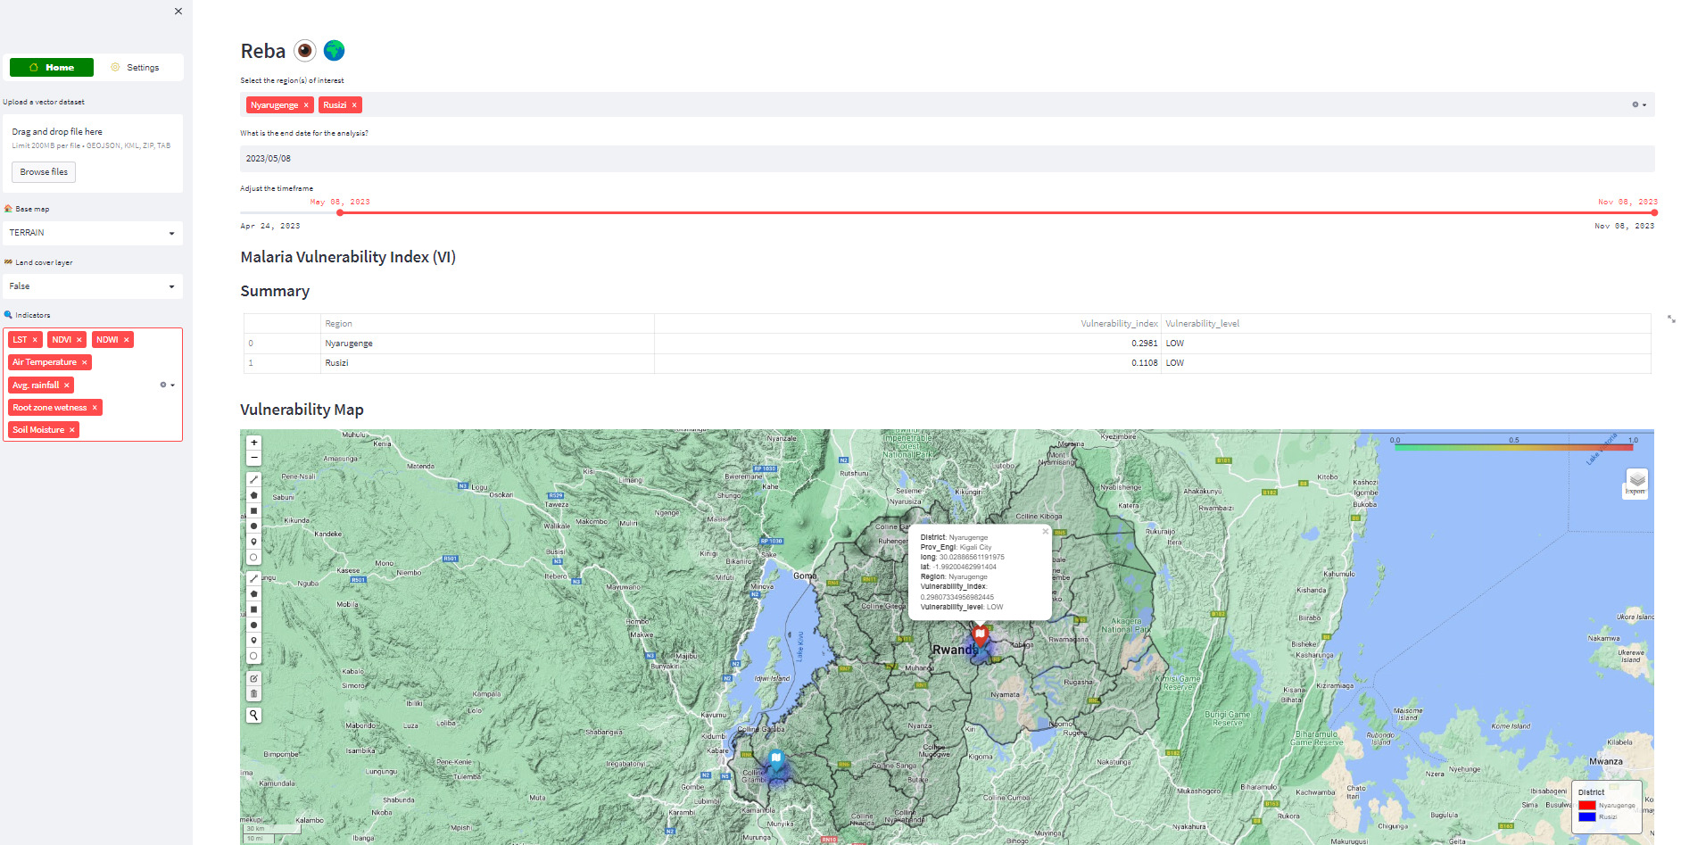Click the Export control on map

coord(1635,492)
